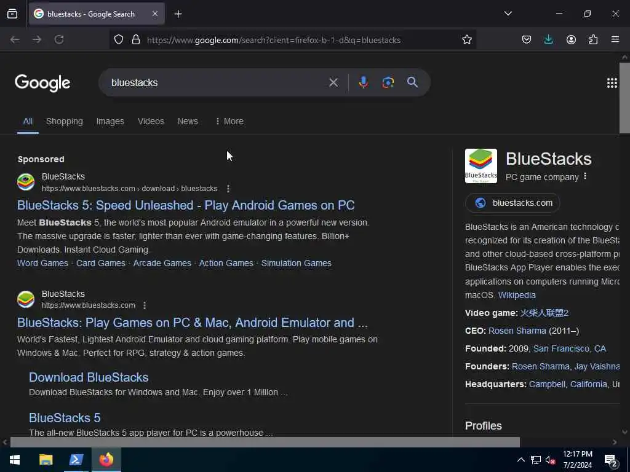
Task: Click the vertical scrollbar thumb
Action: pos(624,98)
